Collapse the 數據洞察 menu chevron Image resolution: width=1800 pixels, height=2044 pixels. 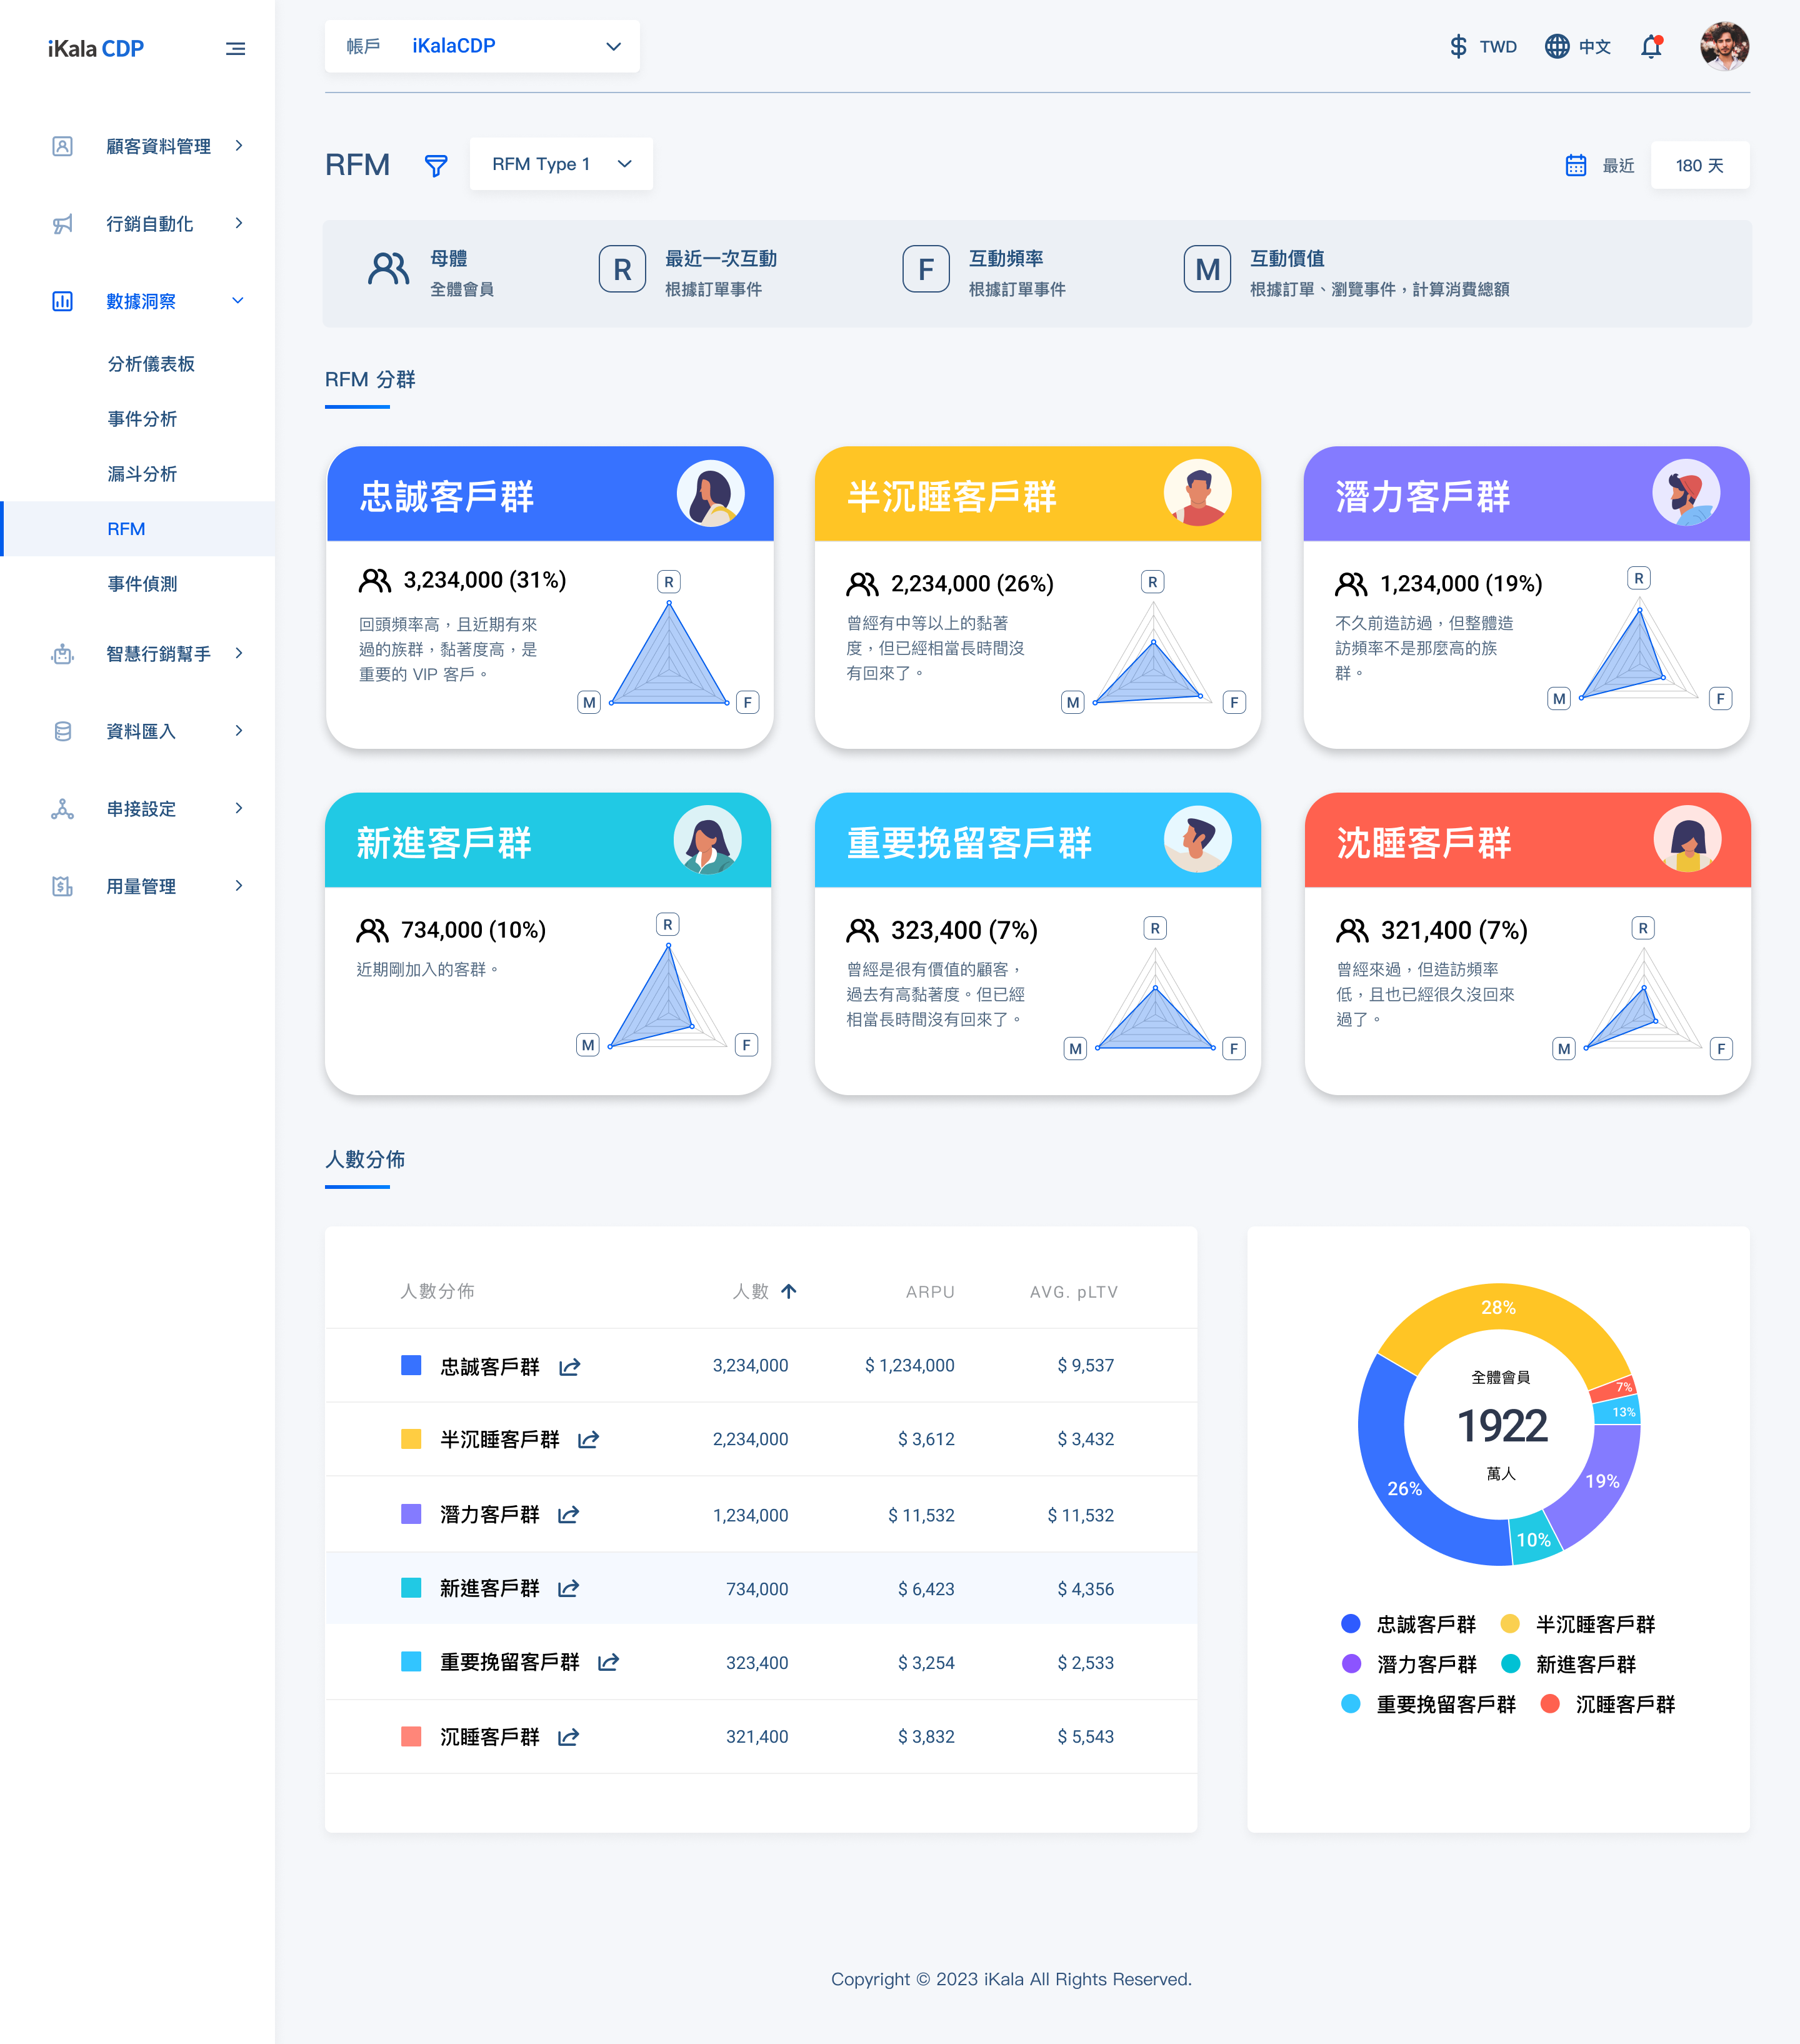pyautogui.click(x=238, y=301)
